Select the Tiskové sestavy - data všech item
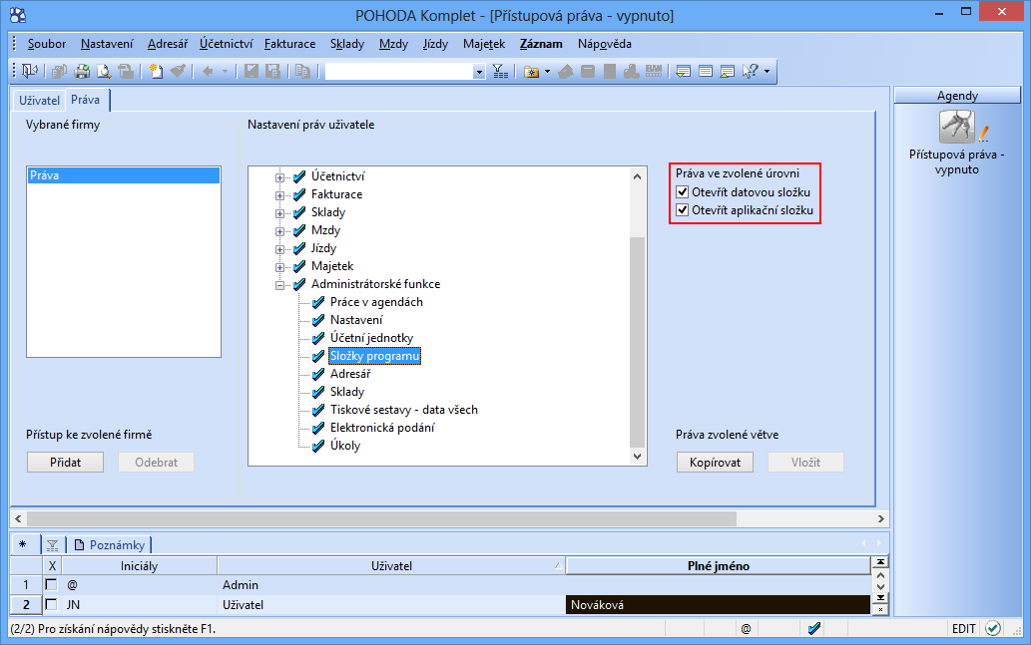1031x645 pixels. [404, 410]
